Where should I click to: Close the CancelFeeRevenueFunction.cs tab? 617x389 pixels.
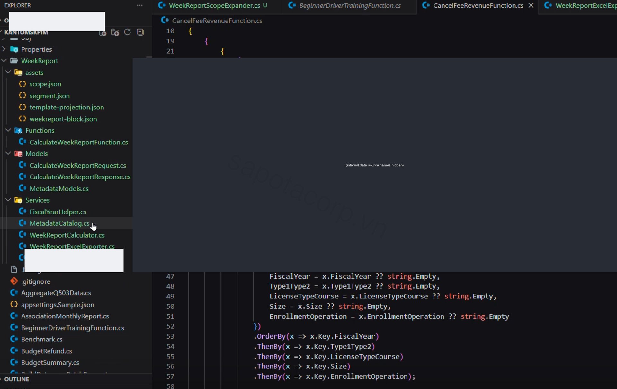(531, 5)
